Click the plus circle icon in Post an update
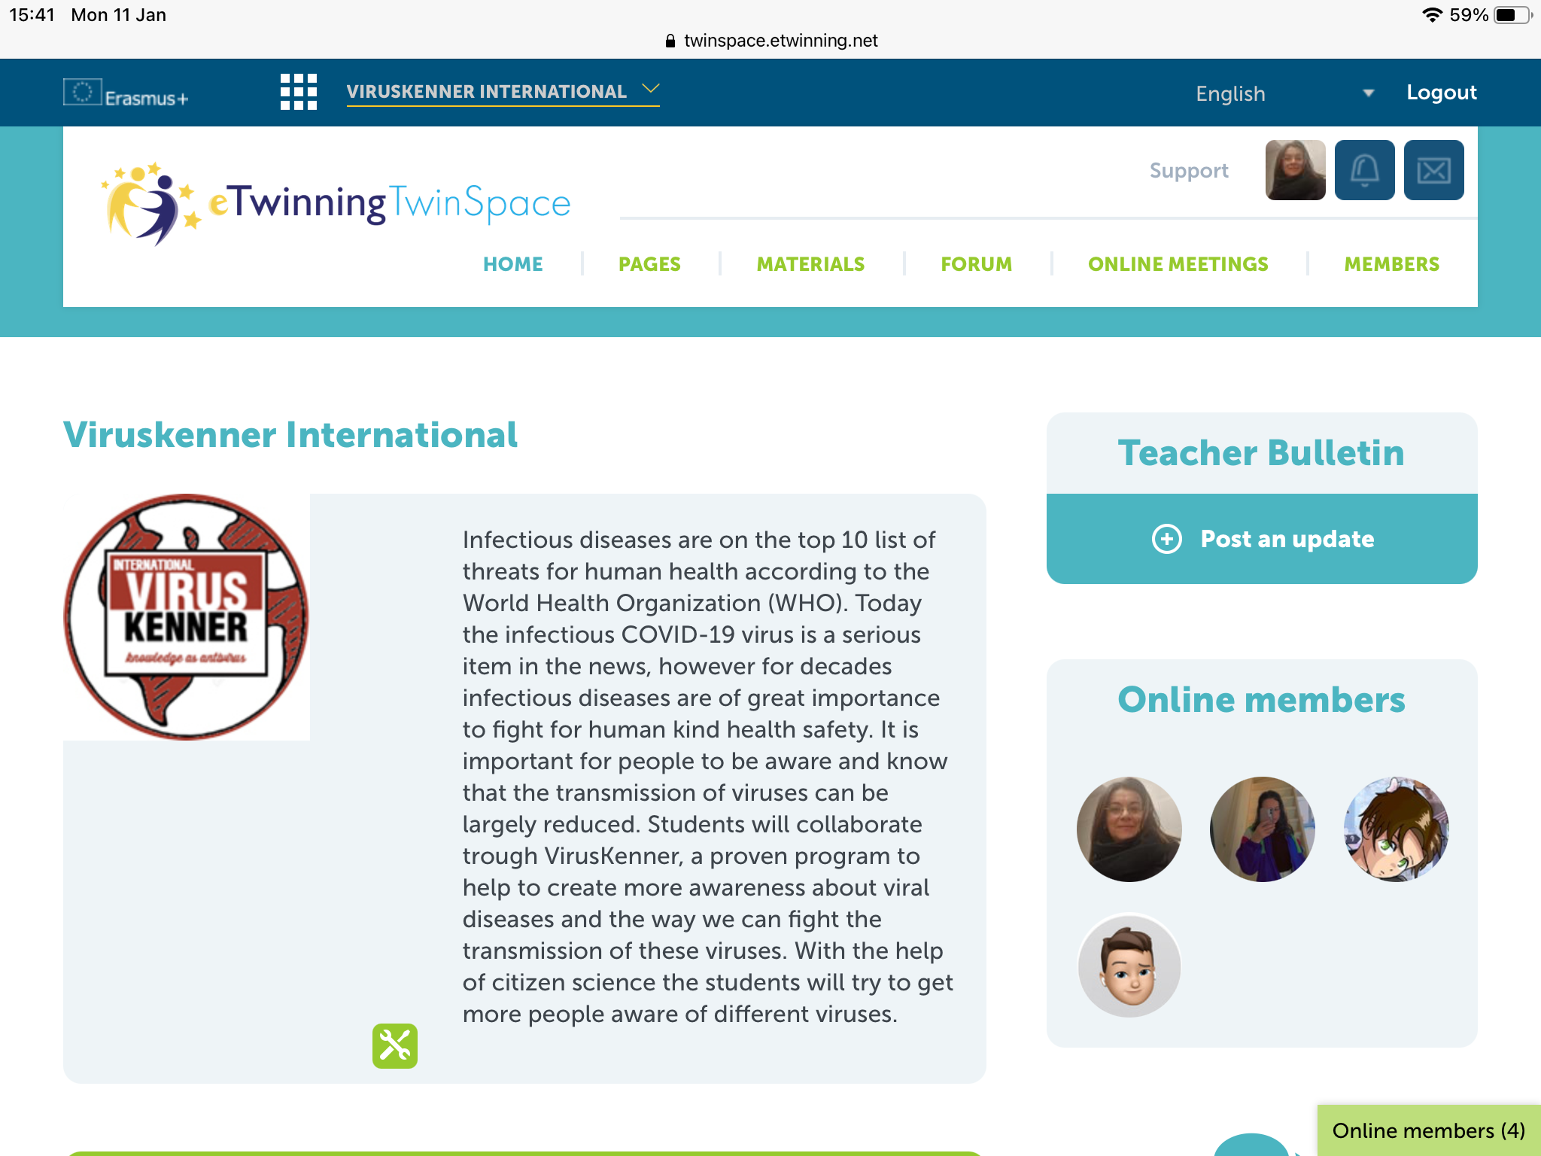The height and width of the screenshot is (1156, 1541). click(x=1166, y=539)
